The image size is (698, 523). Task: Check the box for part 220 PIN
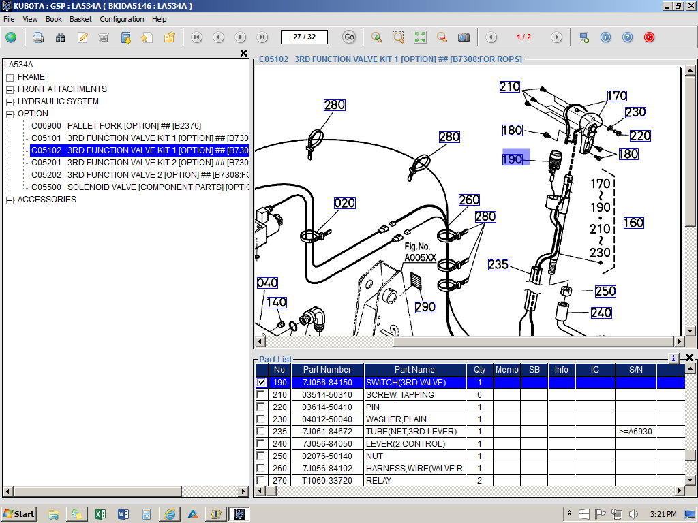[261, 407]
